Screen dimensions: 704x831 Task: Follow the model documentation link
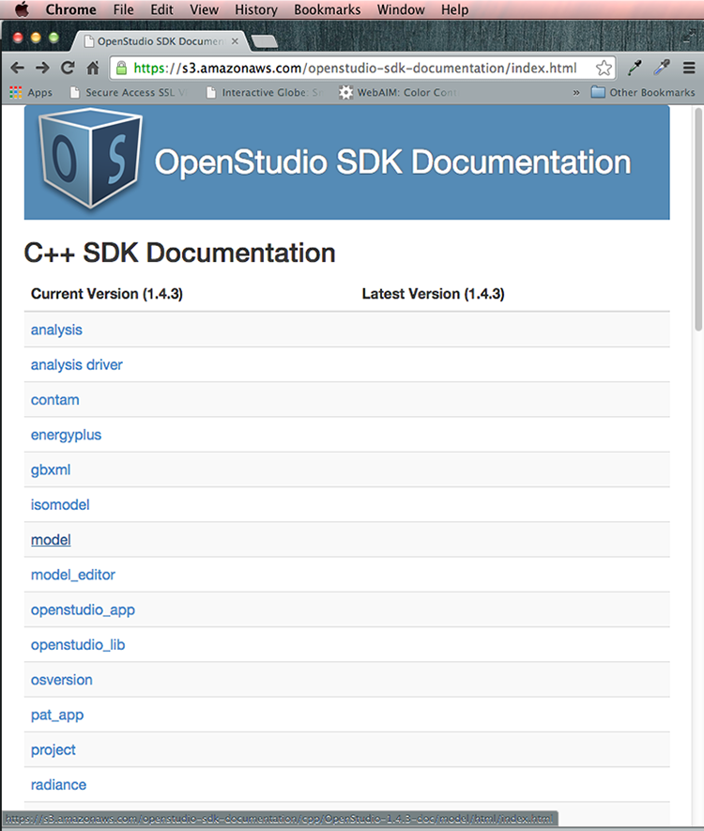(x=51, y=540)
